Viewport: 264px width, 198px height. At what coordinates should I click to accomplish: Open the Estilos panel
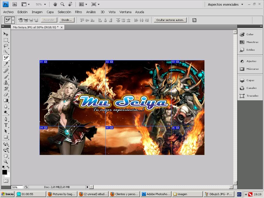coord(250,50)
